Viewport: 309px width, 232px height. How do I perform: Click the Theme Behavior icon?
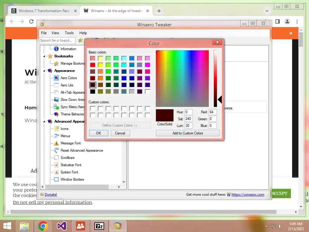click(56, 114)
